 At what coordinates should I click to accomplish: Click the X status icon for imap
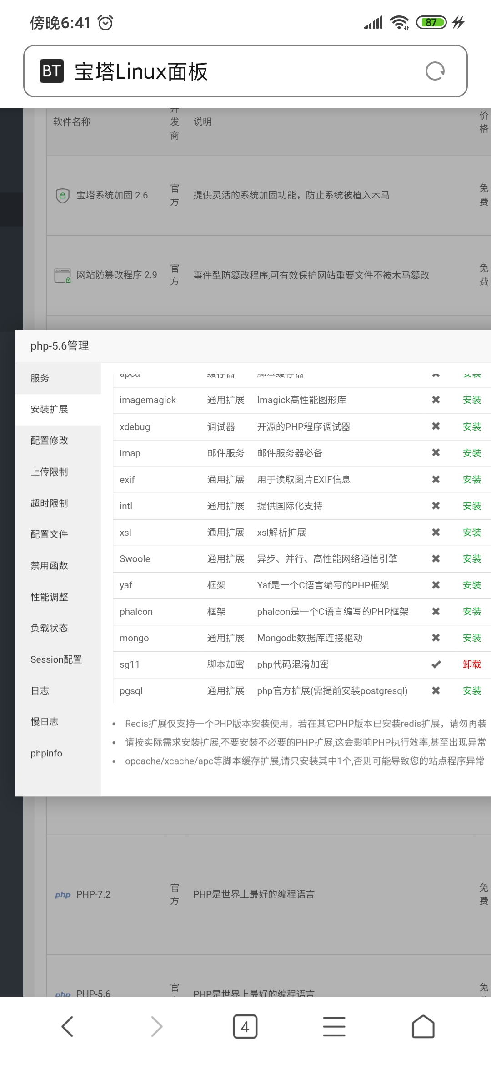436,452
